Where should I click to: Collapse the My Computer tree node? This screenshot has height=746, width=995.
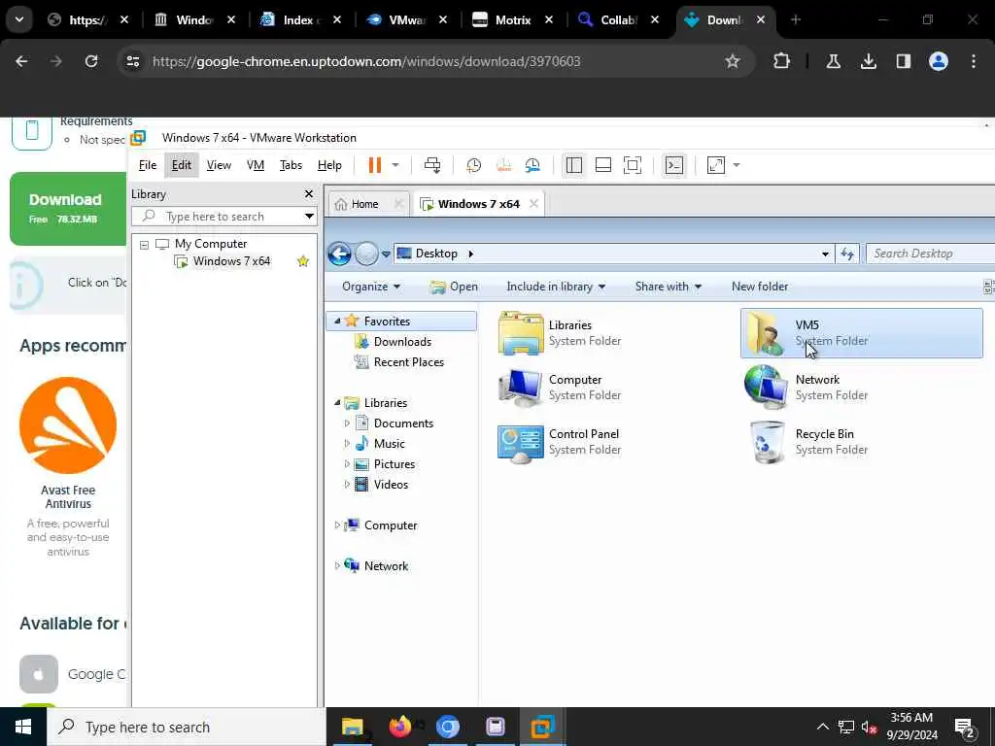(x=144, y=244)
